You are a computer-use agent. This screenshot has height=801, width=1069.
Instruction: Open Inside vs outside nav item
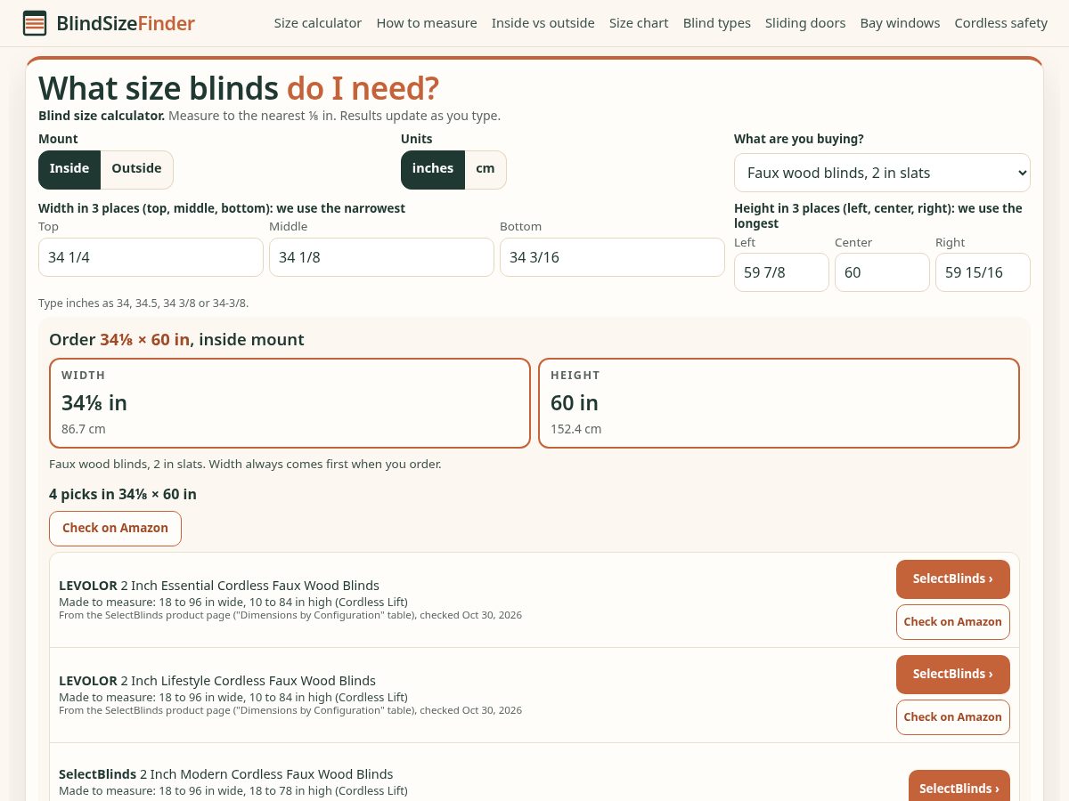[543, 23]
